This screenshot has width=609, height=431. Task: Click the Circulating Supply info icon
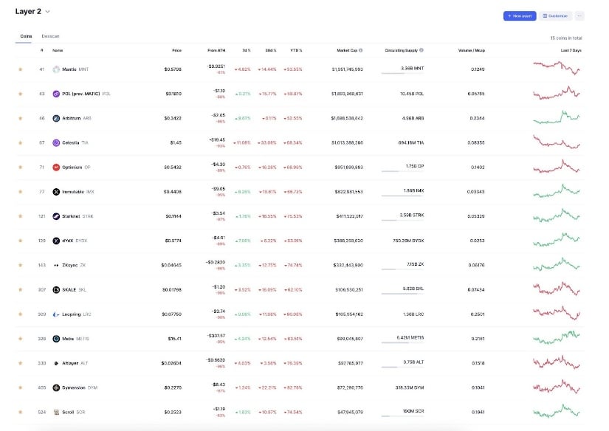[422, 50]
